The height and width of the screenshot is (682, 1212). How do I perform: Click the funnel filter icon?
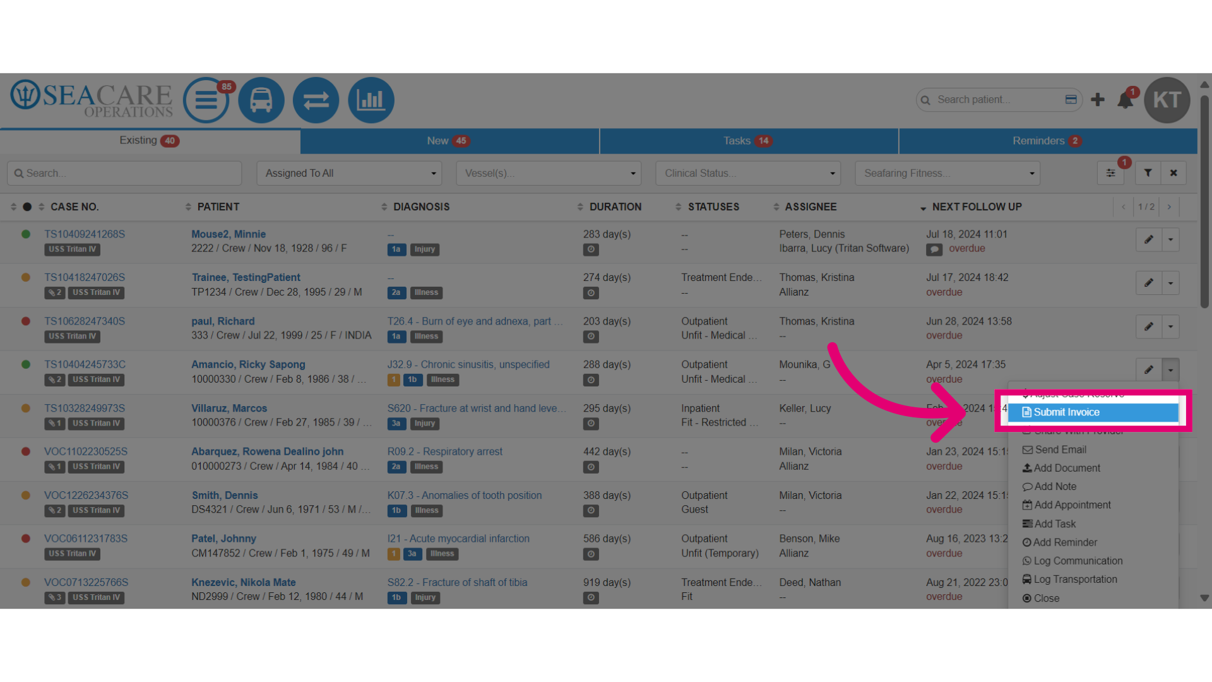(1148, 173)
